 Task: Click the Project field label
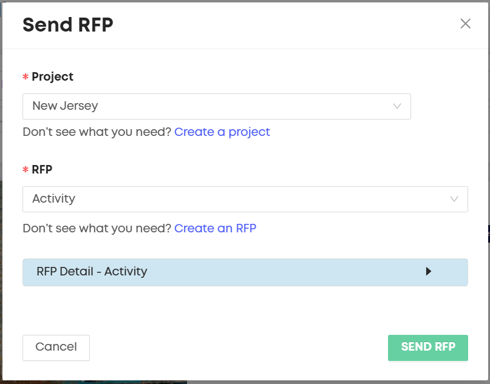coord(52,77)
